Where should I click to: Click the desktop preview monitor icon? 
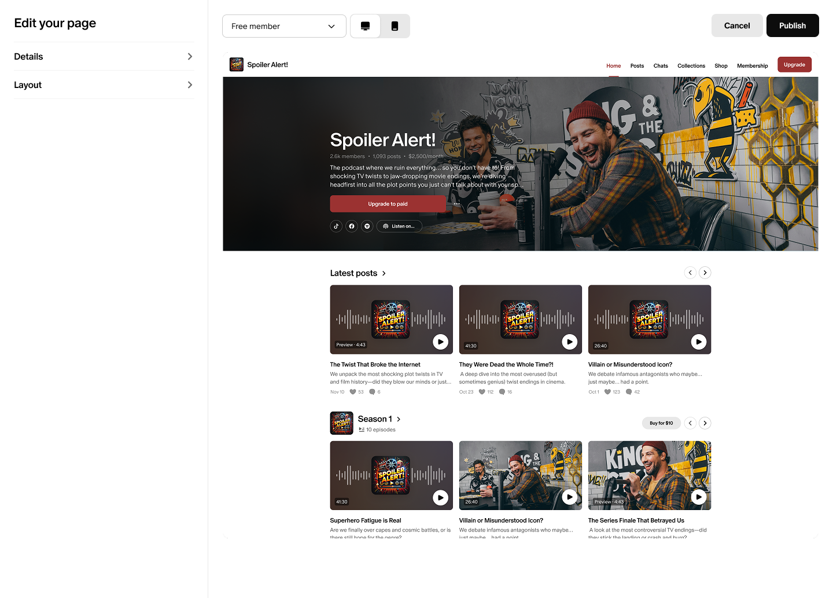[x=365, y=25]
